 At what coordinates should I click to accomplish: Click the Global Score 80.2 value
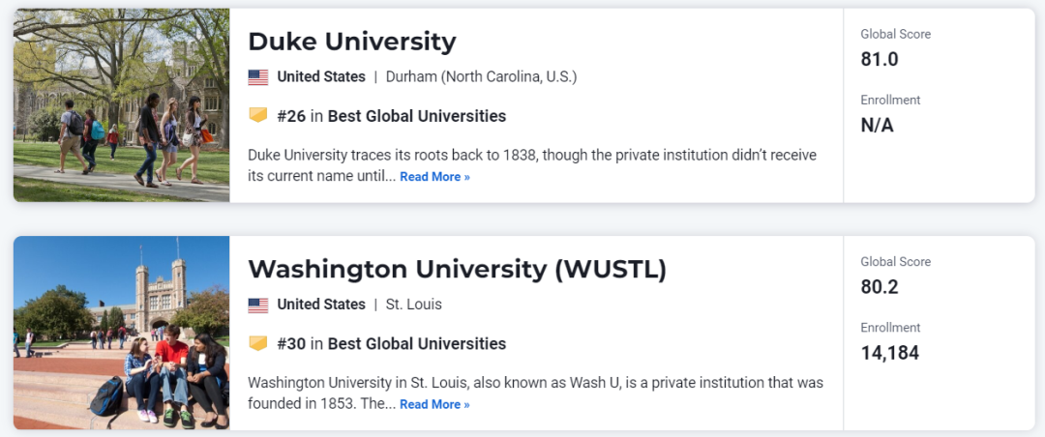pos(880,288)
